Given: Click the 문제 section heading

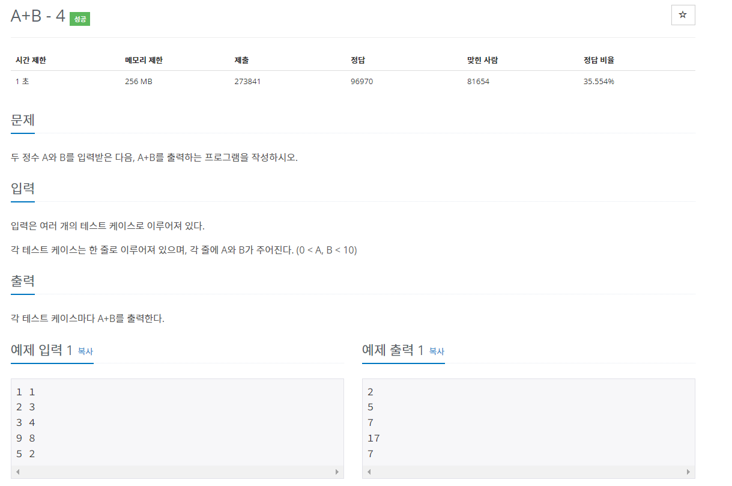Looking at the screenshot, I should tap(23, 120).
